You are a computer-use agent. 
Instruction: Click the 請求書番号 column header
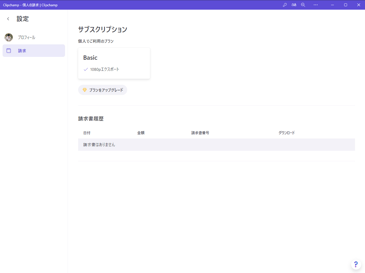click(x=200, y=133)
